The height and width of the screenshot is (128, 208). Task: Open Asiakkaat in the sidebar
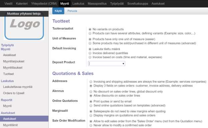[9, 55]
